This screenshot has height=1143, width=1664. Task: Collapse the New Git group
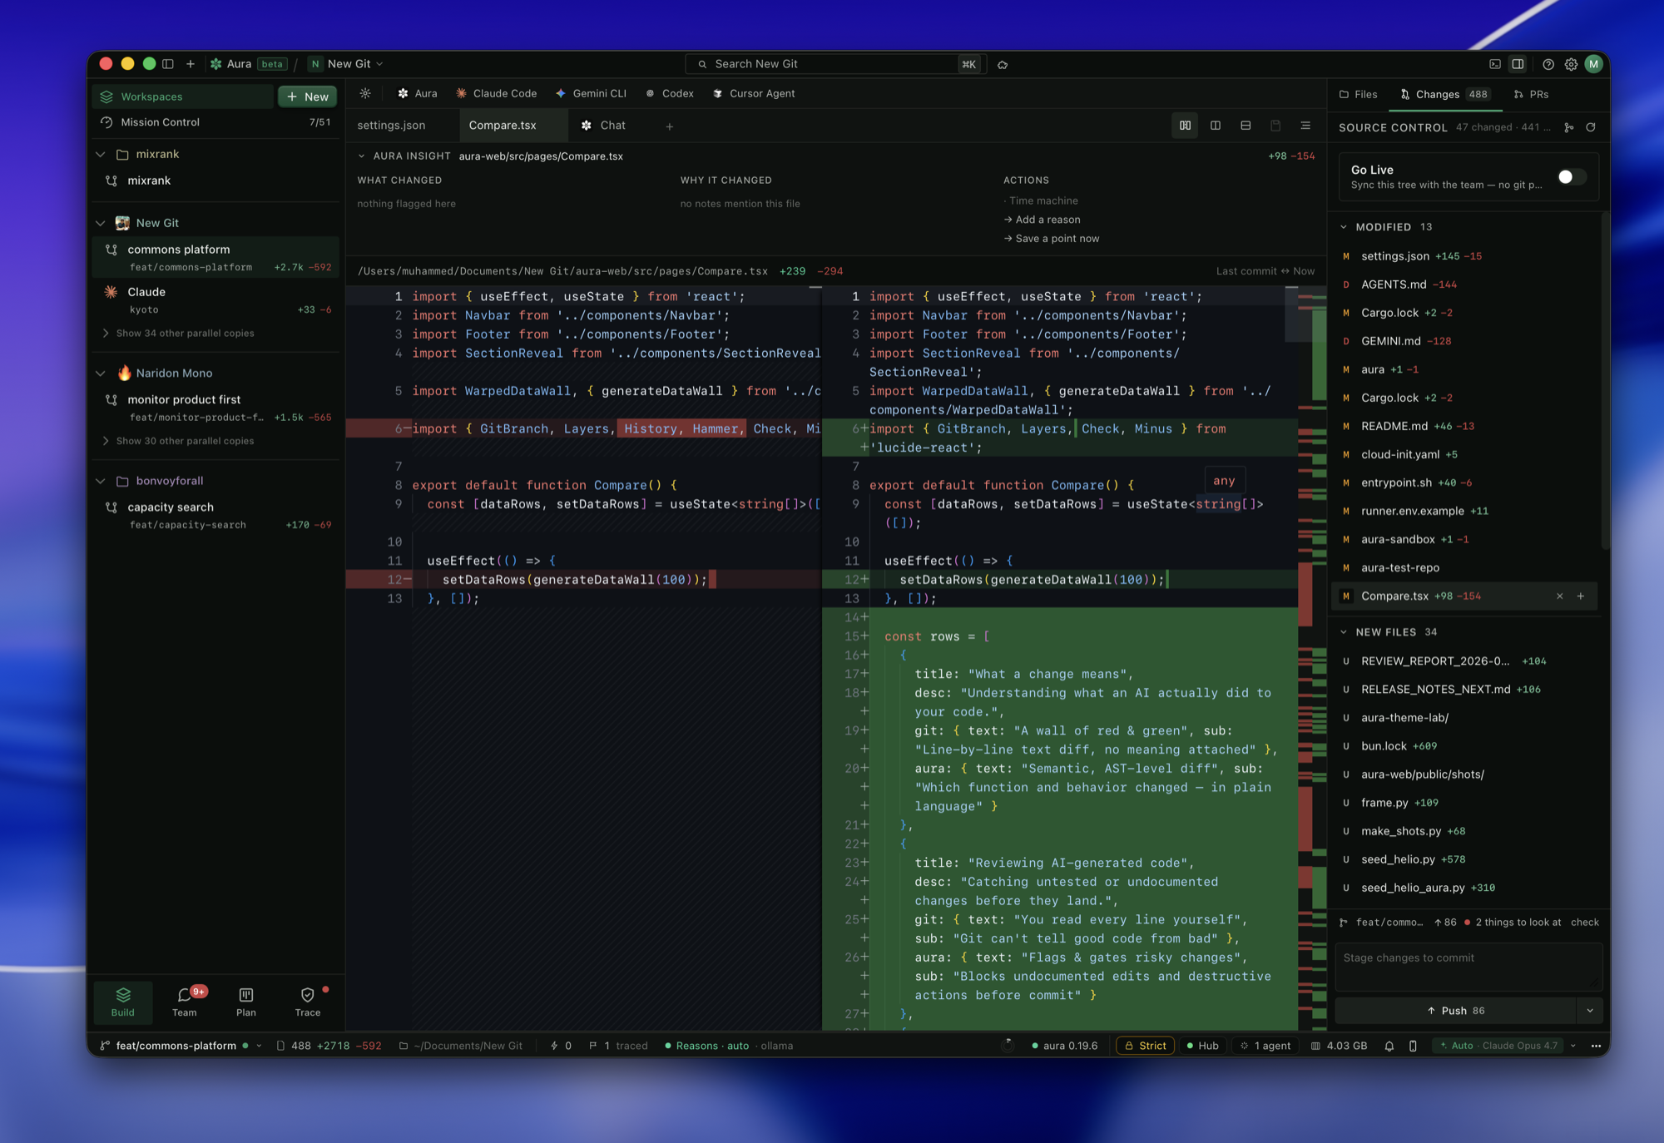point(101,223)
